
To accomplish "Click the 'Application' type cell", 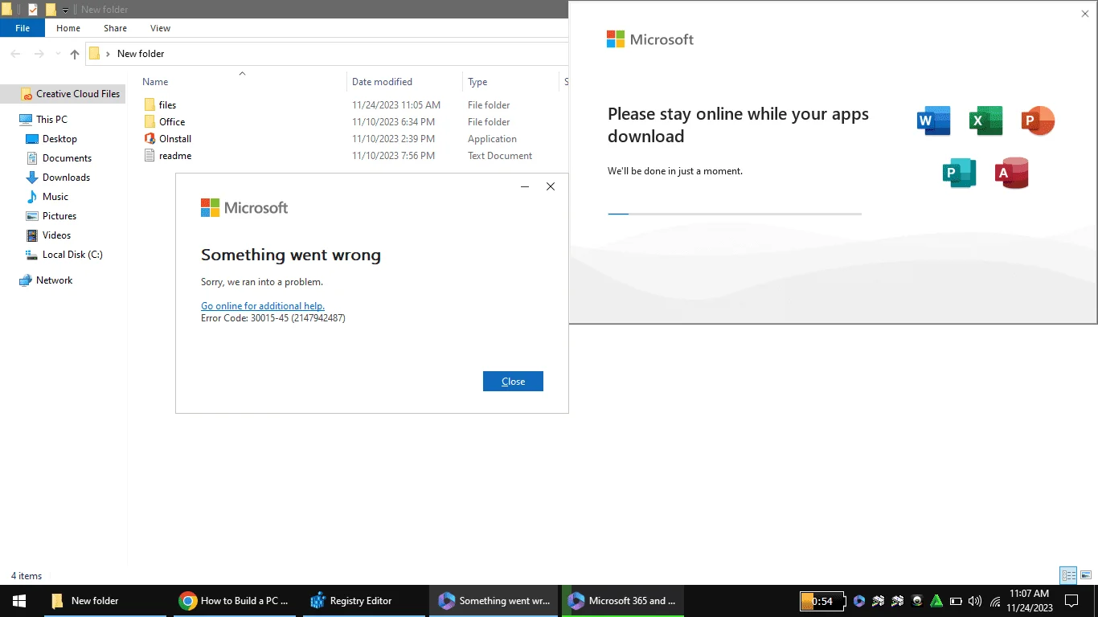I will pos(492,139).
